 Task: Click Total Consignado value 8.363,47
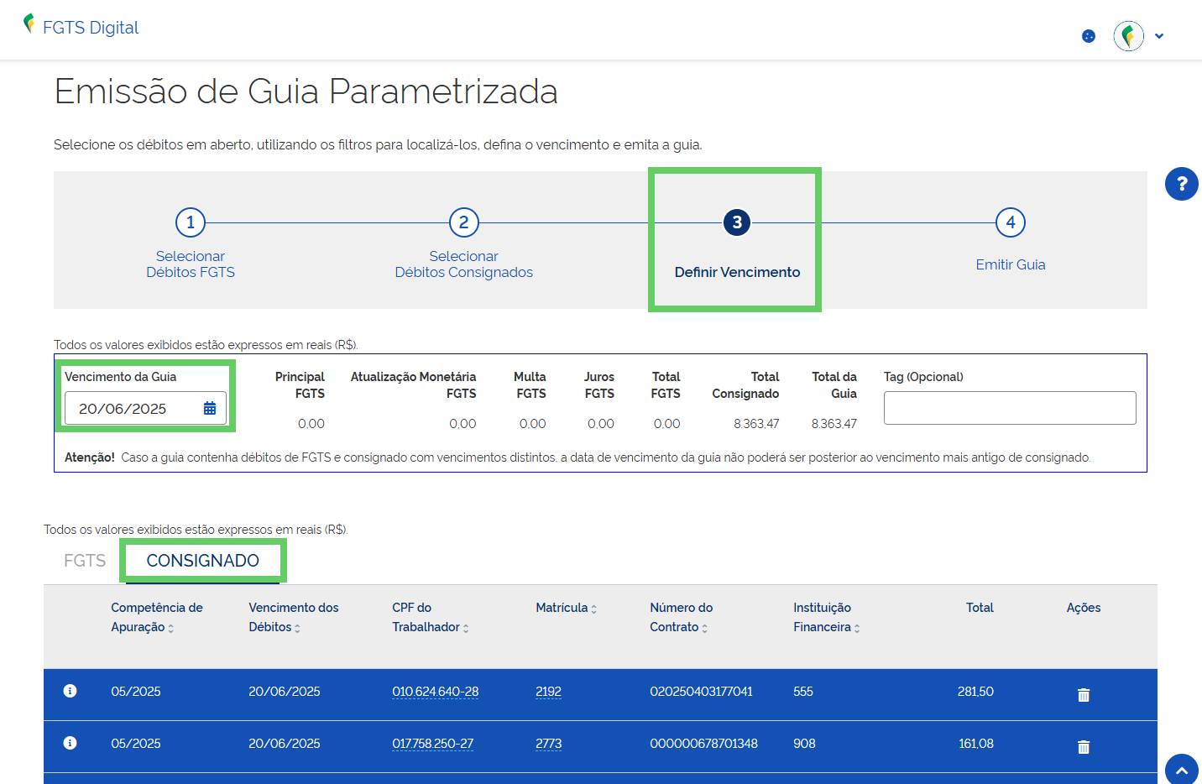756,424
